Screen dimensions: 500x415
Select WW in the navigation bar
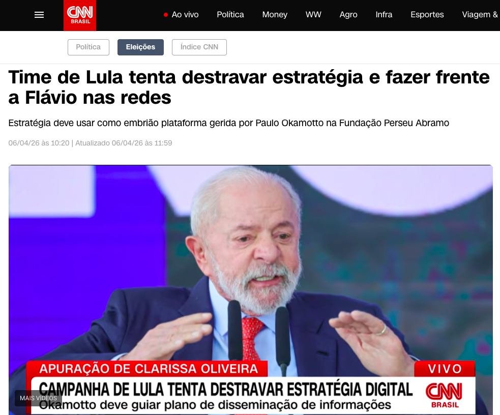click(313, 15)
